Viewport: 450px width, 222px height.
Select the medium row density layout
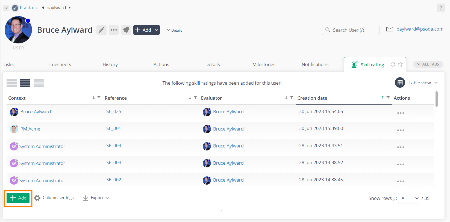(25, 83)
